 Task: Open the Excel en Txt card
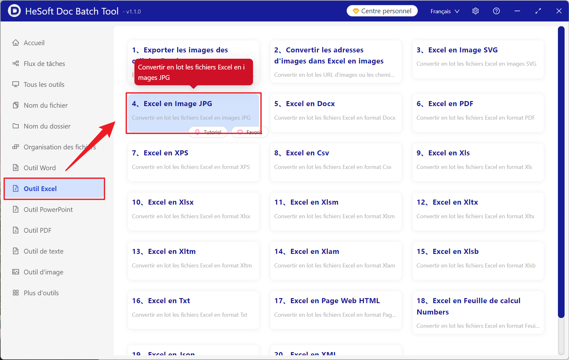[194, 310]
